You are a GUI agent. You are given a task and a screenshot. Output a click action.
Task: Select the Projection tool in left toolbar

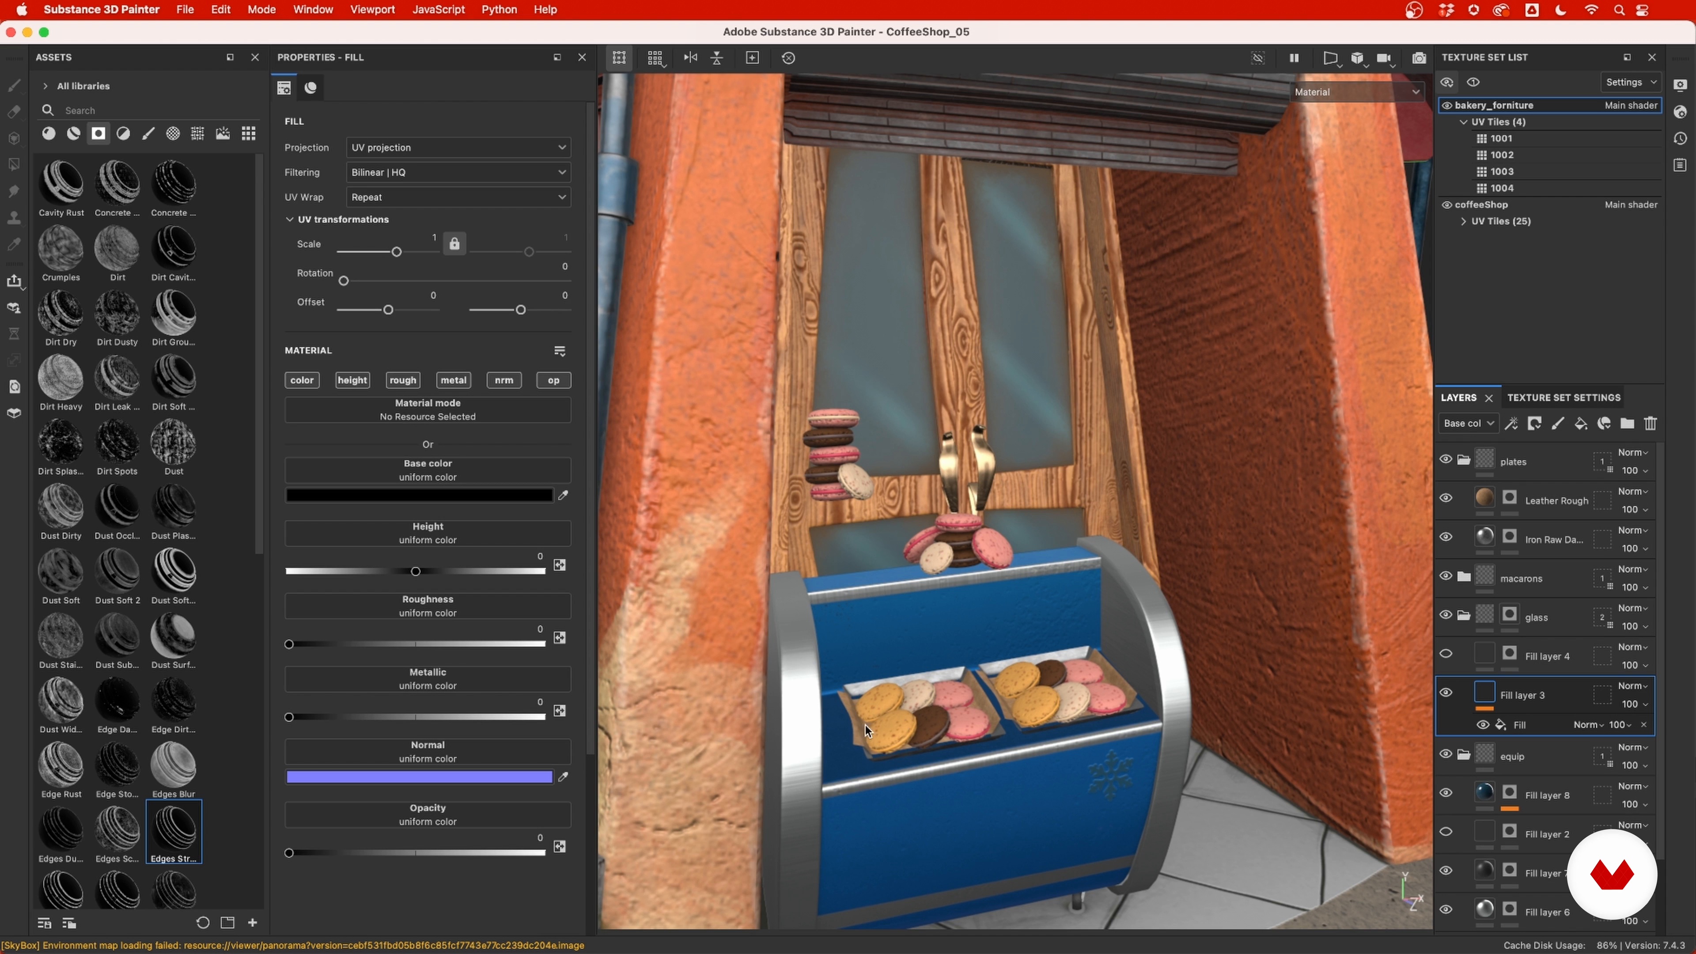14,138
